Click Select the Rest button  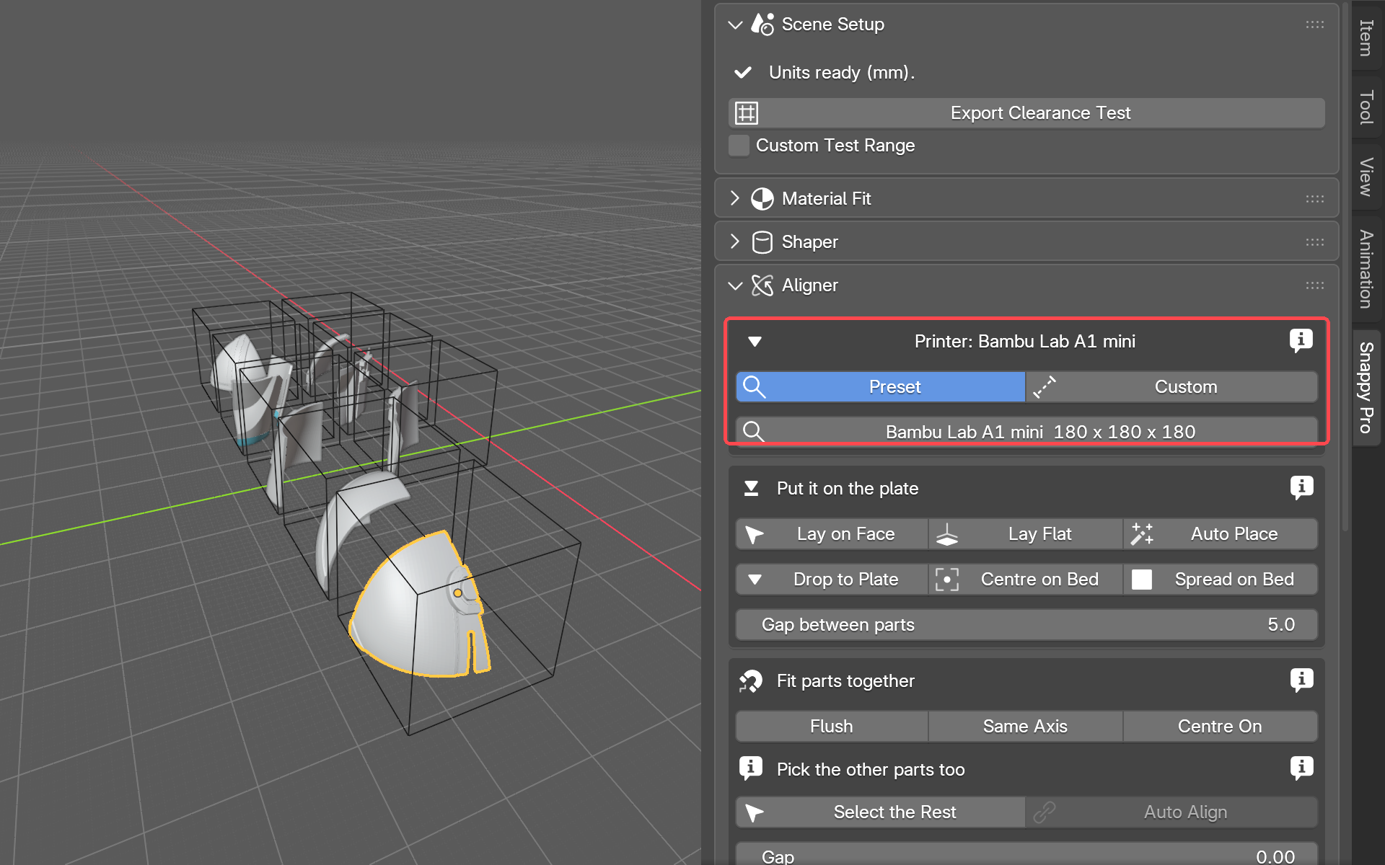(881, 812)
